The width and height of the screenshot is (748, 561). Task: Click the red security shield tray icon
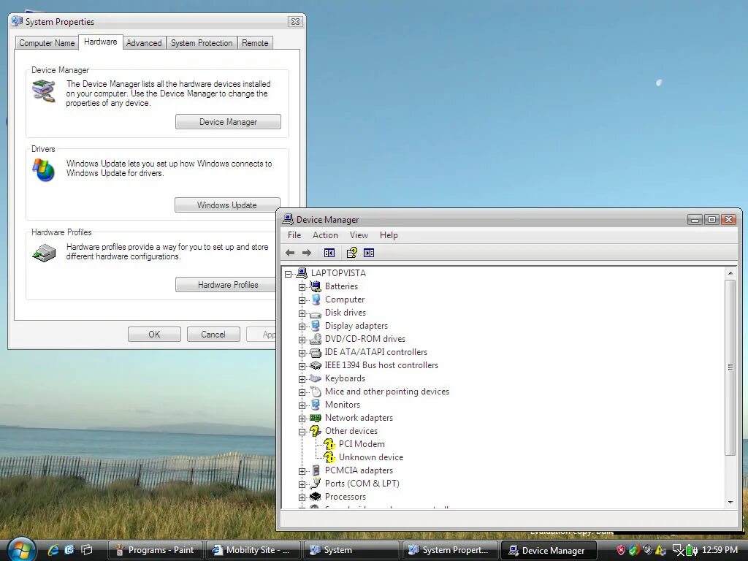[621, 550]
